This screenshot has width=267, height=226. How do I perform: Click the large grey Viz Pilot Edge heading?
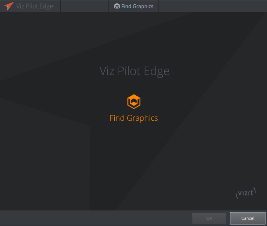134,71
